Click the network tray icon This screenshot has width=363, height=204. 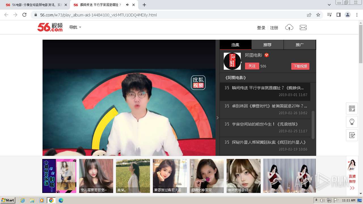(329, 200)
